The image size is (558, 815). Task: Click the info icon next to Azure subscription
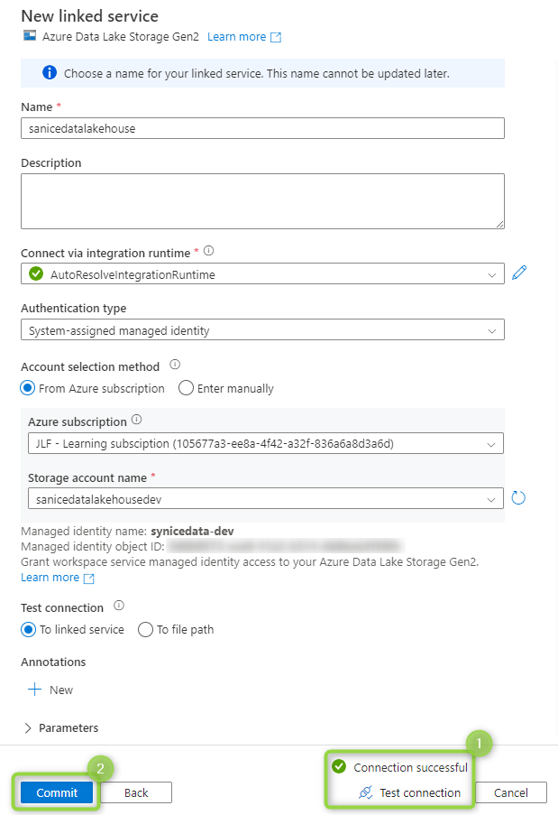pos(136,420)
